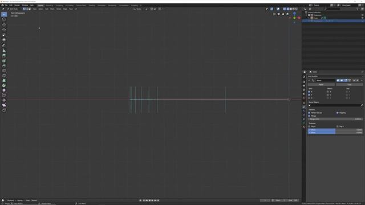This screenshot has height=205, width=365.
Task: Click the Copy modifier button
Action: pyautogui.click(x=350, y=85)
